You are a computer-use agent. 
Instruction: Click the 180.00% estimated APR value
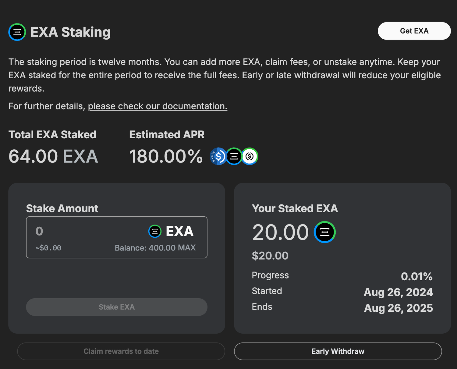tap(166, 156)
